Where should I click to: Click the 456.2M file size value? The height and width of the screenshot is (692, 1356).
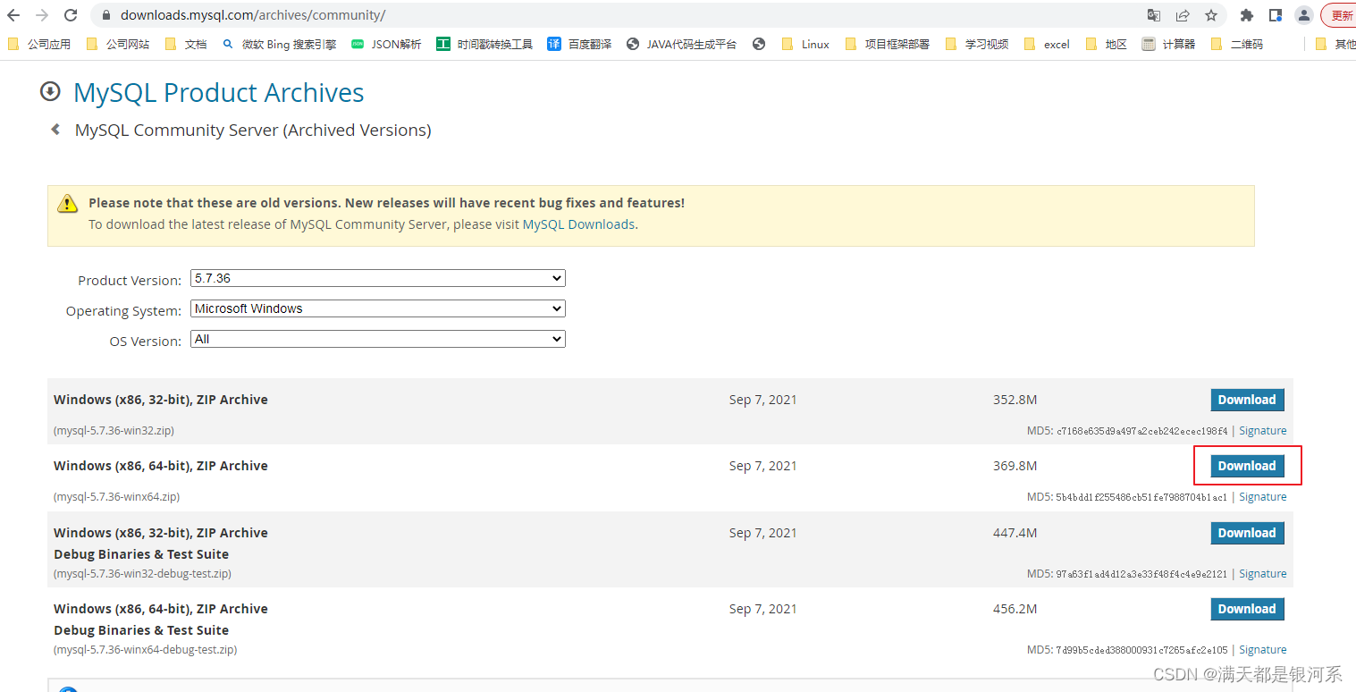[1015, 609]
